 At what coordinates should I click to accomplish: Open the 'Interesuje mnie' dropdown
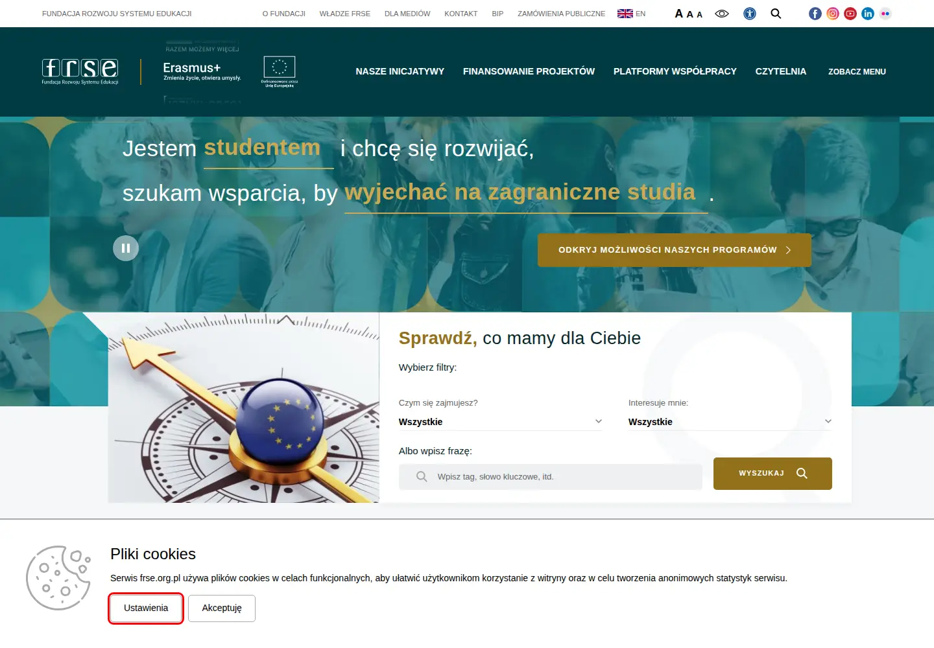730,422
